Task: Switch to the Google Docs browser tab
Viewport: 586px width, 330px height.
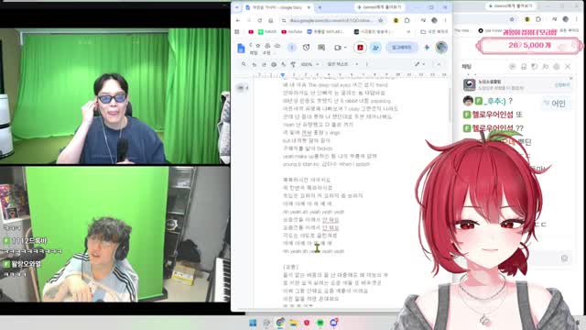Action: pos(277,7)
